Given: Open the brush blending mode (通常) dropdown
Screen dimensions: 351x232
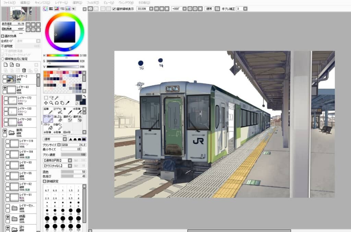Looking at the screenshot, I should 65,139.
